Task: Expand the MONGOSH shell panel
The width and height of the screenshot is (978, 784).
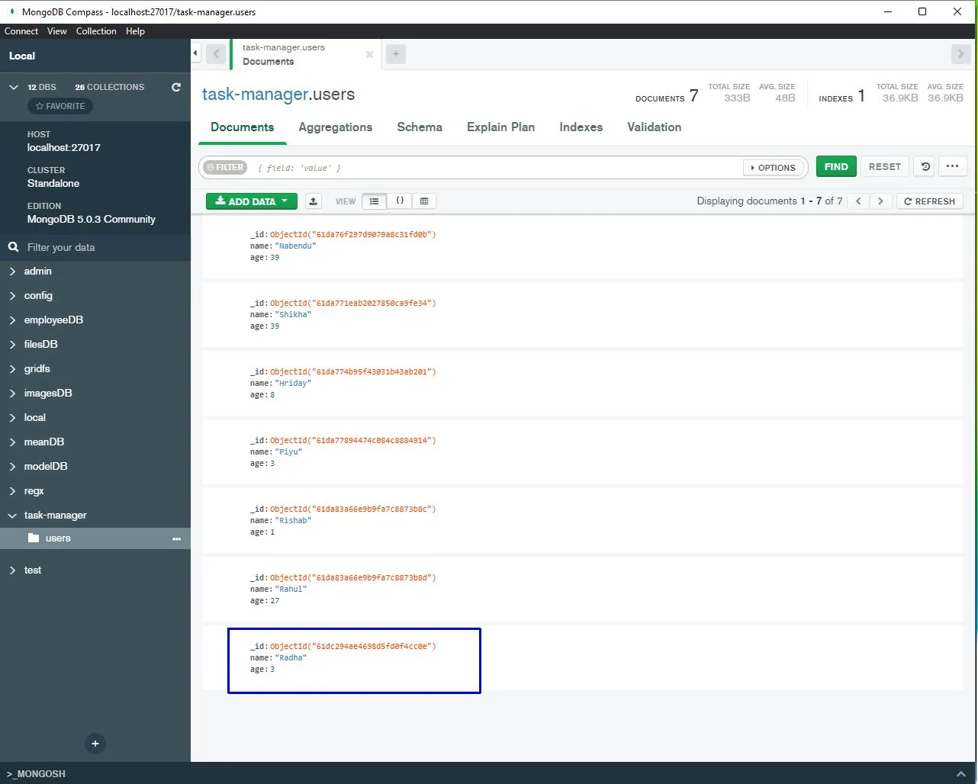Action: (x=960, y=773)
